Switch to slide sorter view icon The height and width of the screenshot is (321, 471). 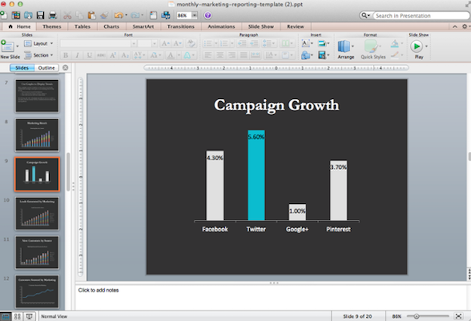coord(17,316)
